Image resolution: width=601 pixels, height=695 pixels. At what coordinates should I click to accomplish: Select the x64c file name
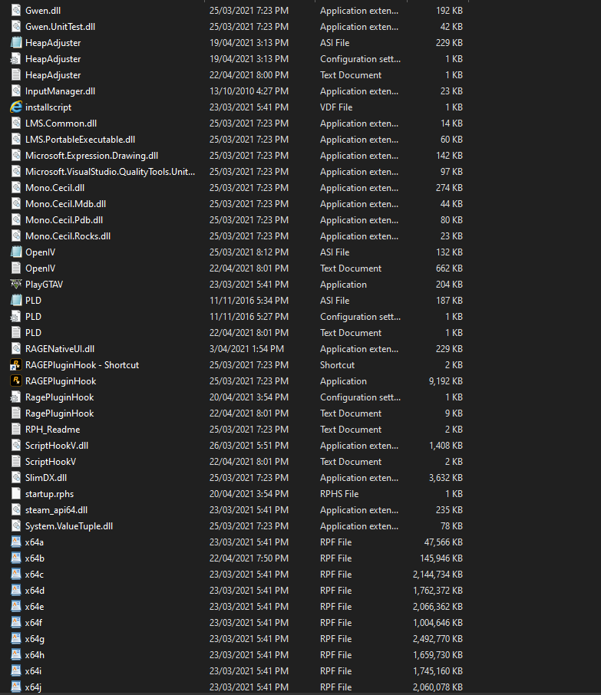(35, 575)
